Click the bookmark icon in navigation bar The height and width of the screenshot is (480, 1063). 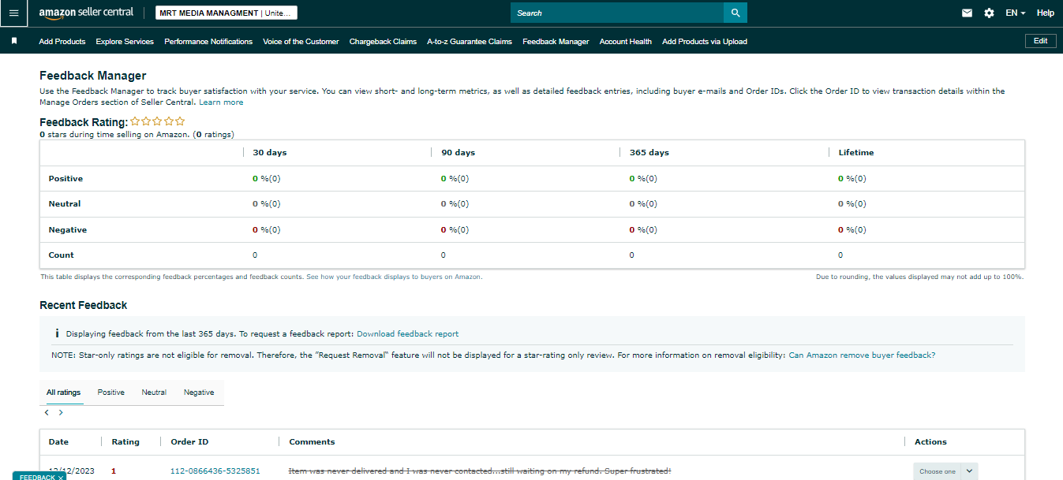(x=14, y=41)
